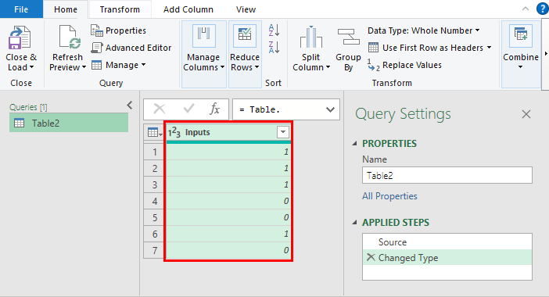Change Data Type: Whole Number dropdown
Image resolution: width=549 pixels, height=297 pixels.
(424, 30)
